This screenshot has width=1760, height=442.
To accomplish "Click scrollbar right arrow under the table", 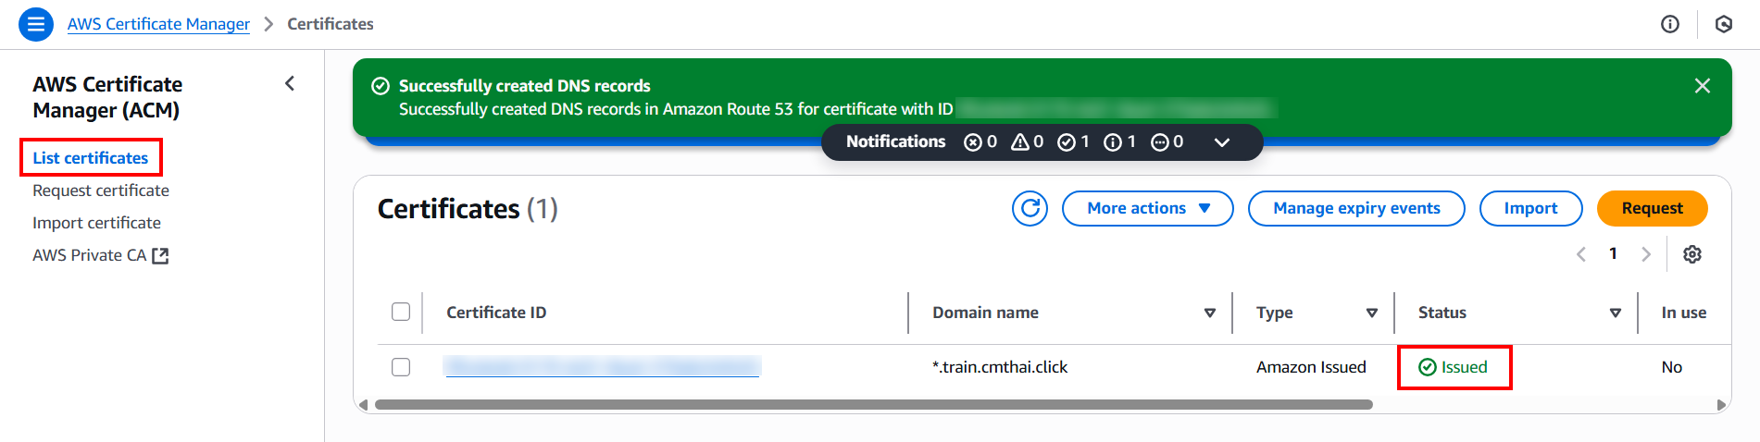I will point(1722,404).
